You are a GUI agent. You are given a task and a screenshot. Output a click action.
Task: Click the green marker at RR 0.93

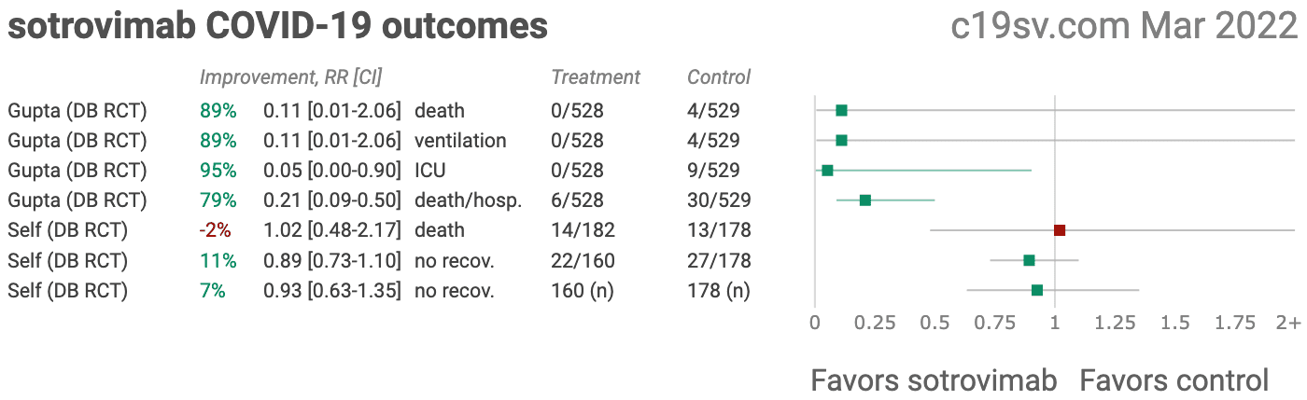pos(1037,290)
